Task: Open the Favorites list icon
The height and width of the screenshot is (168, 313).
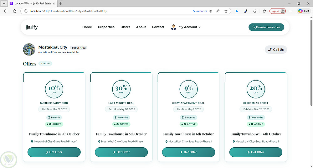Action: tap(265, 11)
